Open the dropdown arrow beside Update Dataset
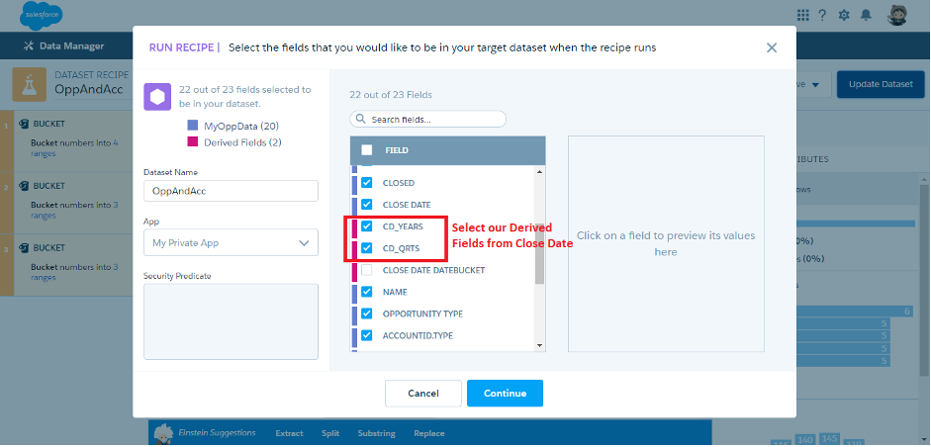 click(x=816, y=84)
